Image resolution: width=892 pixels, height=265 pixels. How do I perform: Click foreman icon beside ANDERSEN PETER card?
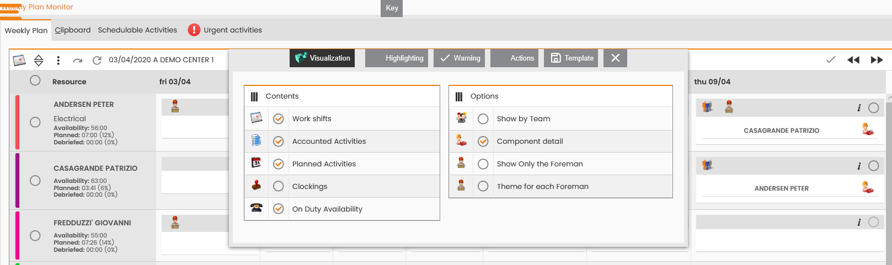868,187
